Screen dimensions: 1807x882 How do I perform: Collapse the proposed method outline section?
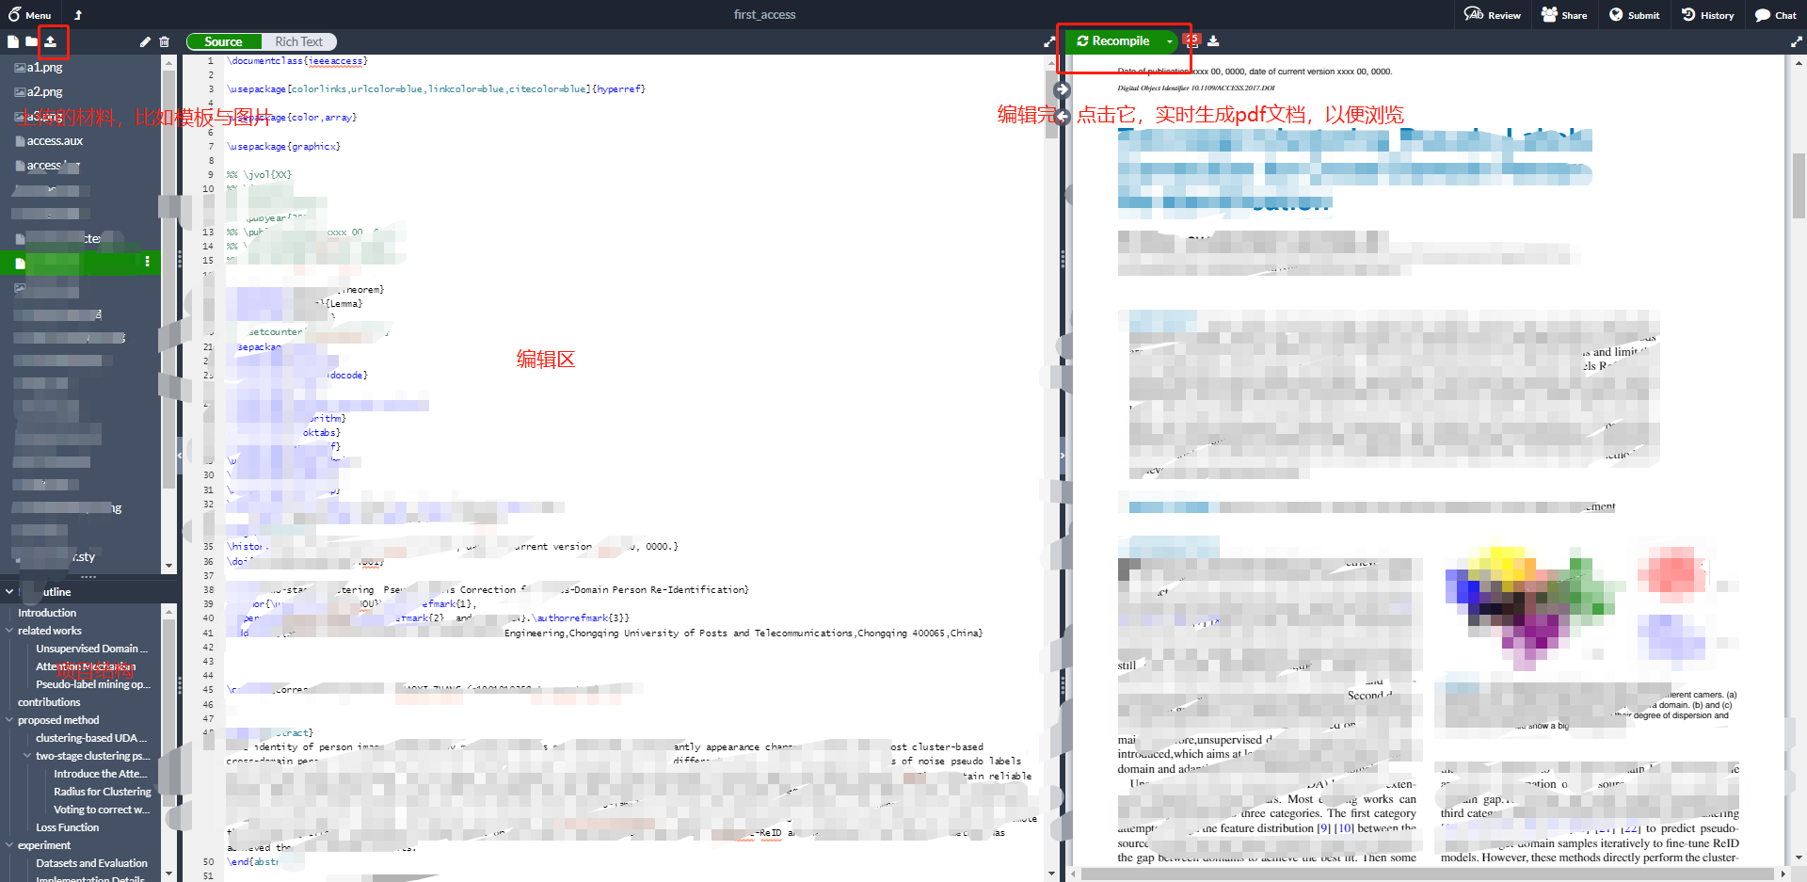pyautogui.click(x=9, y=719)
